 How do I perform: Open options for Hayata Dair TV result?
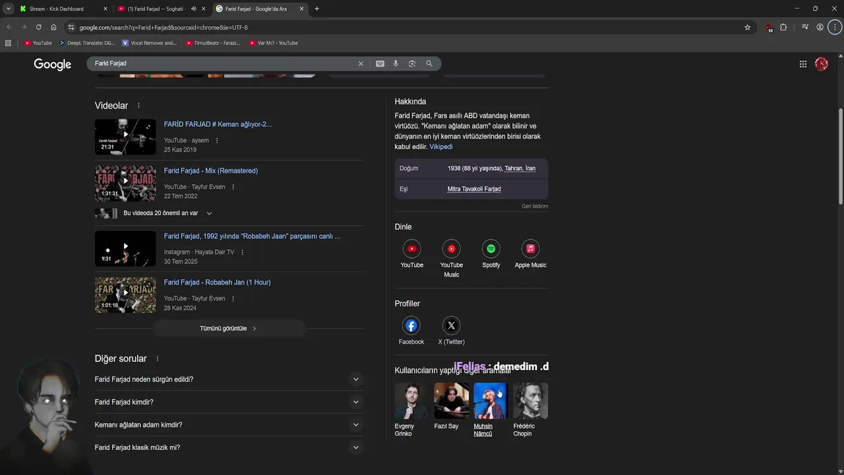point(242,252)
